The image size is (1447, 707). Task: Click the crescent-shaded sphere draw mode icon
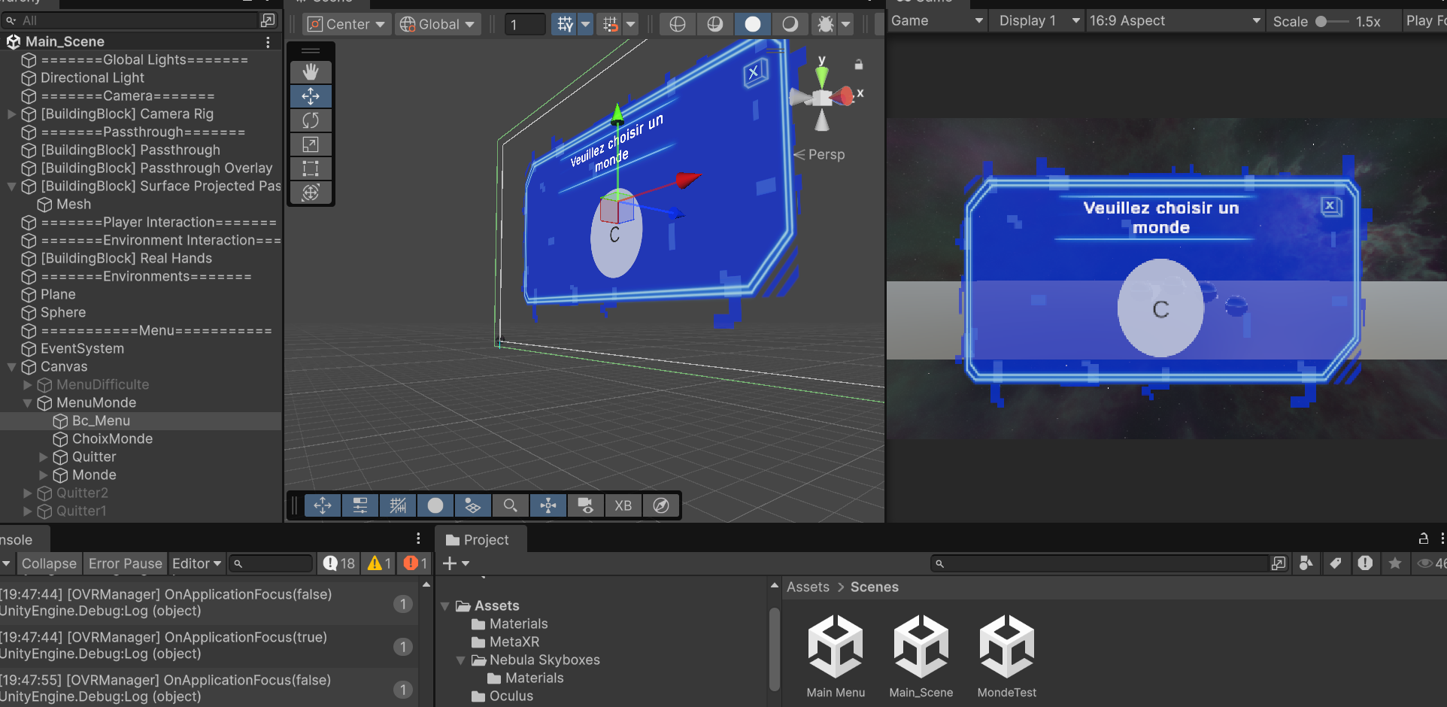790,24
